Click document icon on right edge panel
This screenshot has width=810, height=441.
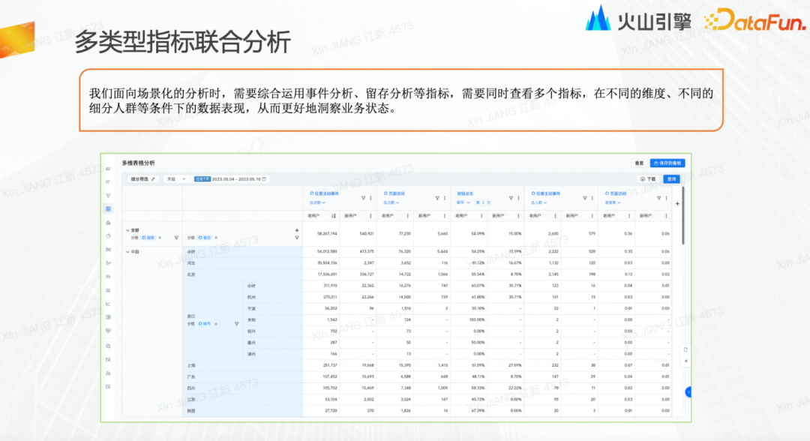click(685, 349)
